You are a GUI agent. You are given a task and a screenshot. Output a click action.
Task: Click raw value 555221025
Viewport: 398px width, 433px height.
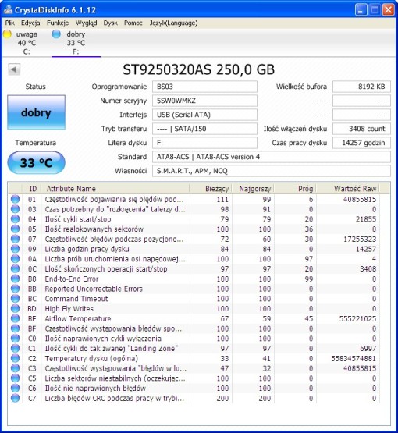(357, 318)
